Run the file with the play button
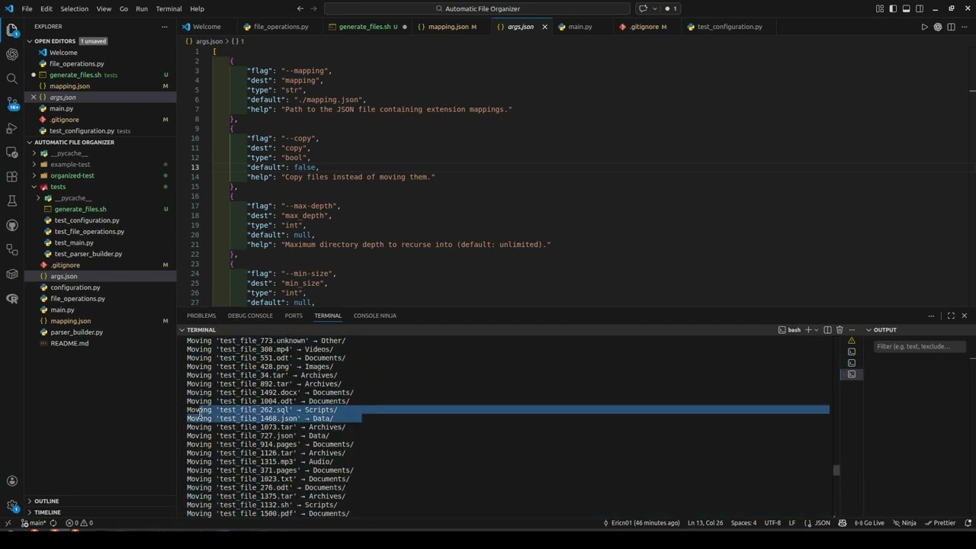 [x=924, y=27]
